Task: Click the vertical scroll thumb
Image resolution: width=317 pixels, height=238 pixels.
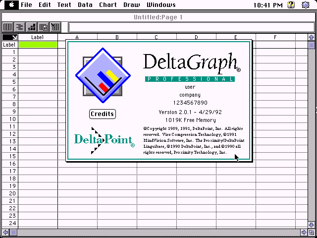Action: coord(312,45)
